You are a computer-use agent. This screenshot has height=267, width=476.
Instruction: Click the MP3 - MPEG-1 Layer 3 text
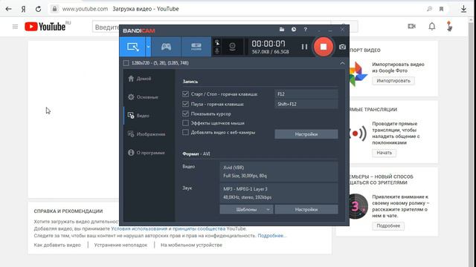(x=245, y=189)
